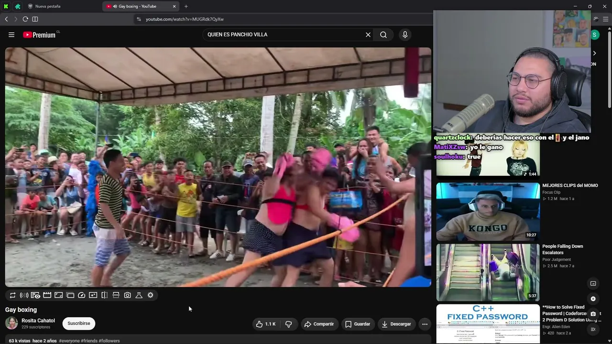The height and width of the screenshot is (344, 612).
Task: Toggle the watched-visibility eye icon
Action: 35,295
